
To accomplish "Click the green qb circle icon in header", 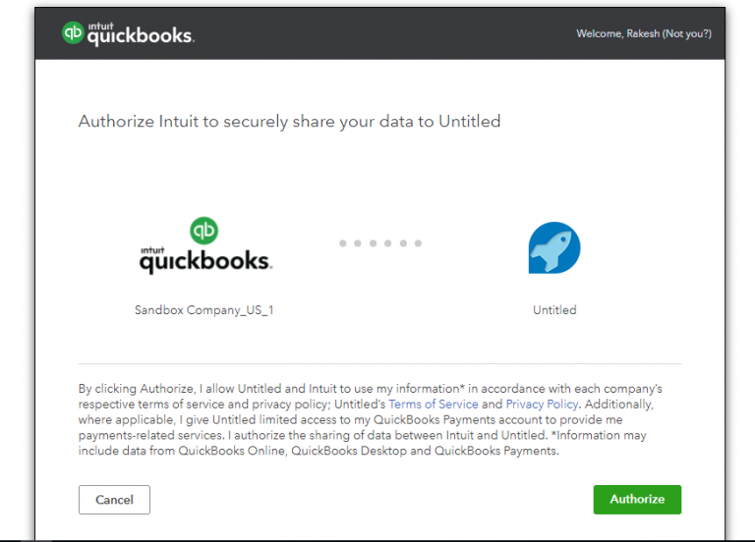I will [73, 32].
